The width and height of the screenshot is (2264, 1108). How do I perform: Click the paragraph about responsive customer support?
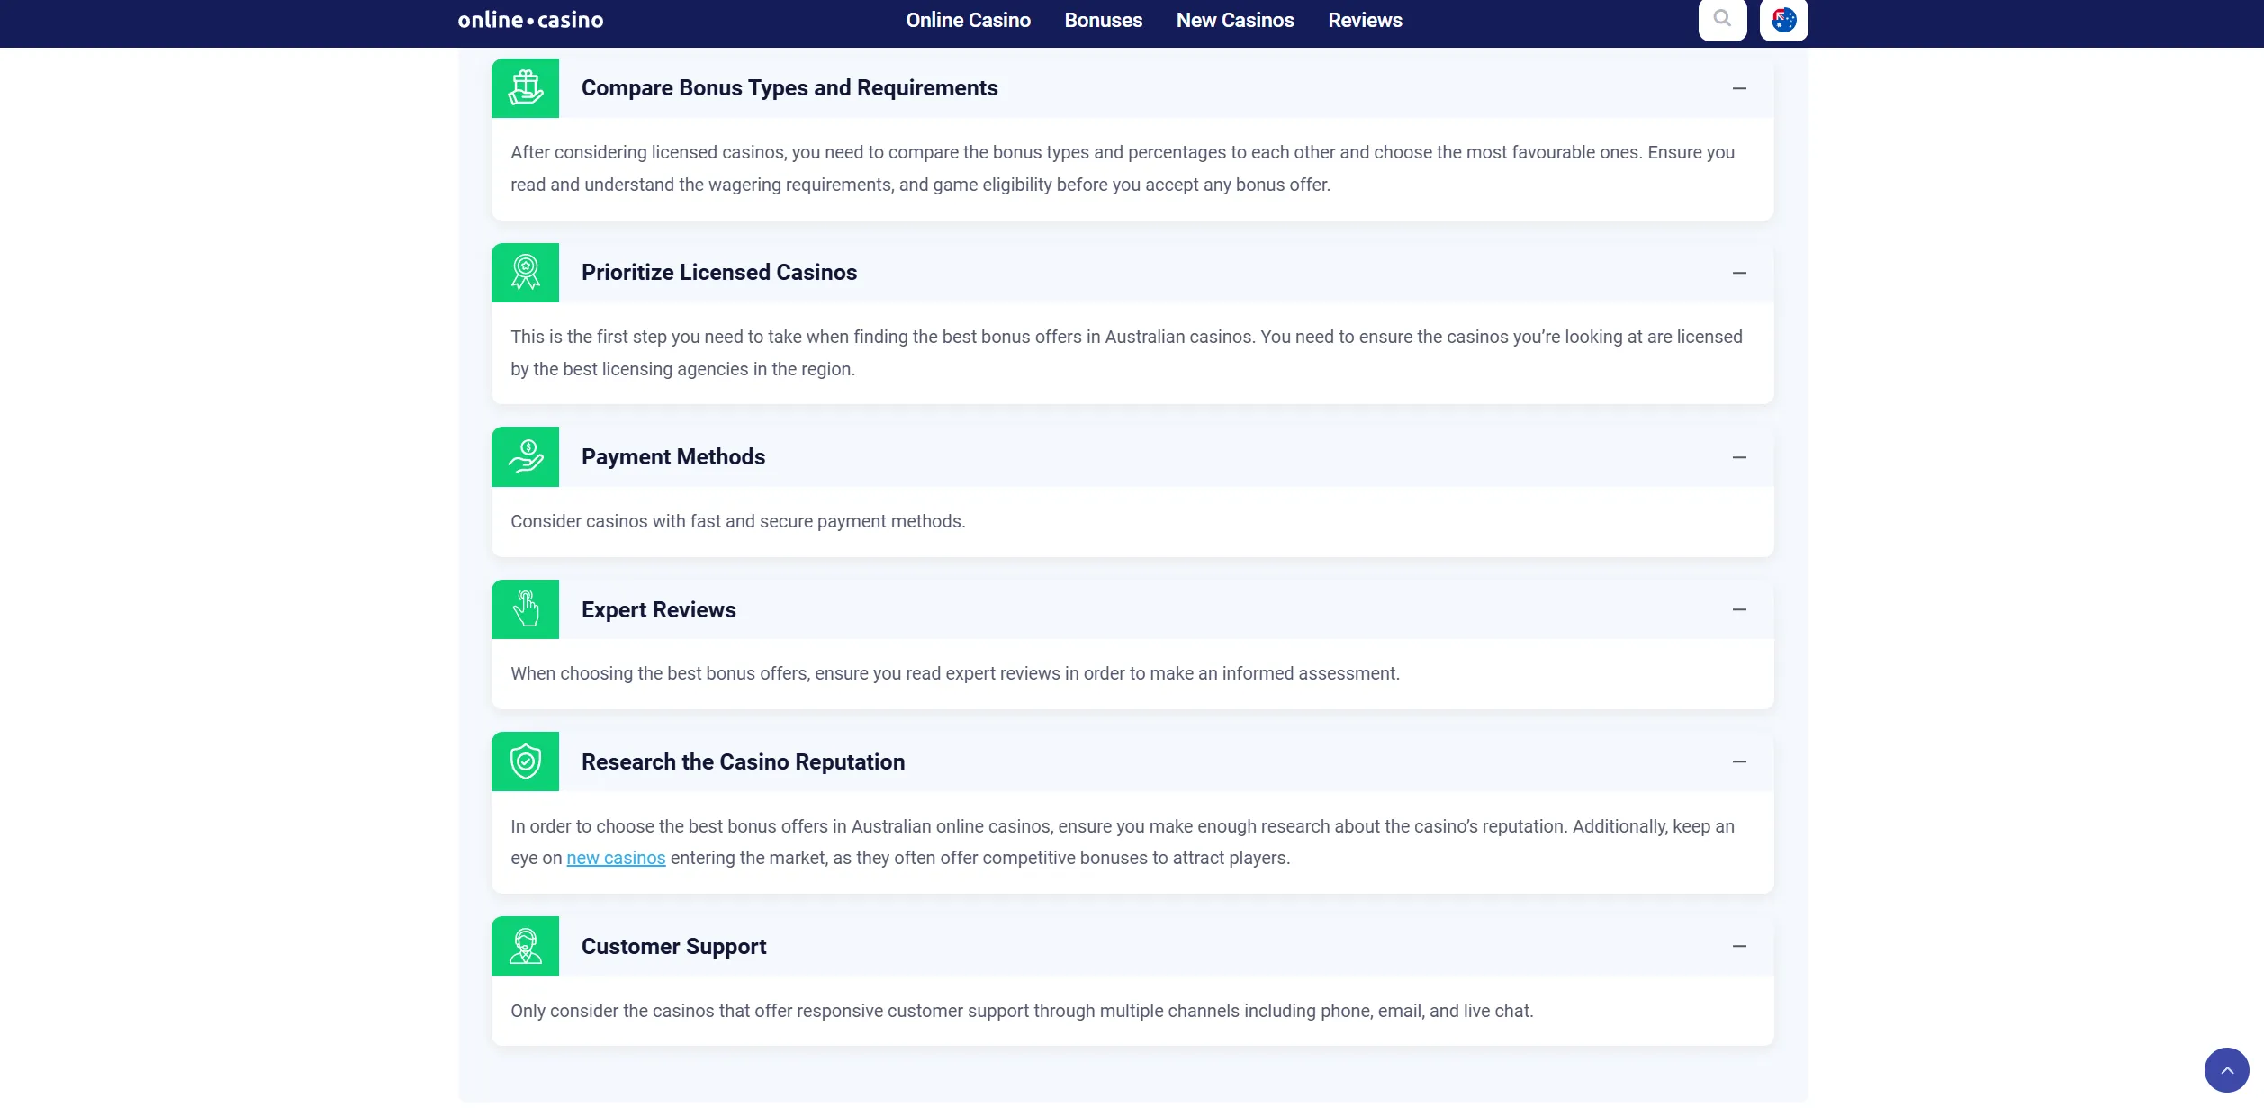1022,1011
